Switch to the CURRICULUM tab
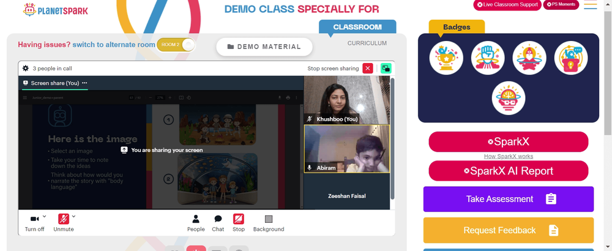Image resolution: width=612 pixels, height=251 pixels. [367, 43]
